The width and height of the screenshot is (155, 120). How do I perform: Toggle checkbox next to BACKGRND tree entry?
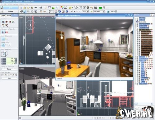137,22
